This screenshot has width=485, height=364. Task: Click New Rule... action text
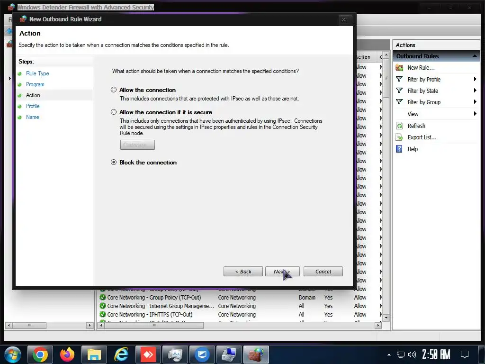point(421,67)
